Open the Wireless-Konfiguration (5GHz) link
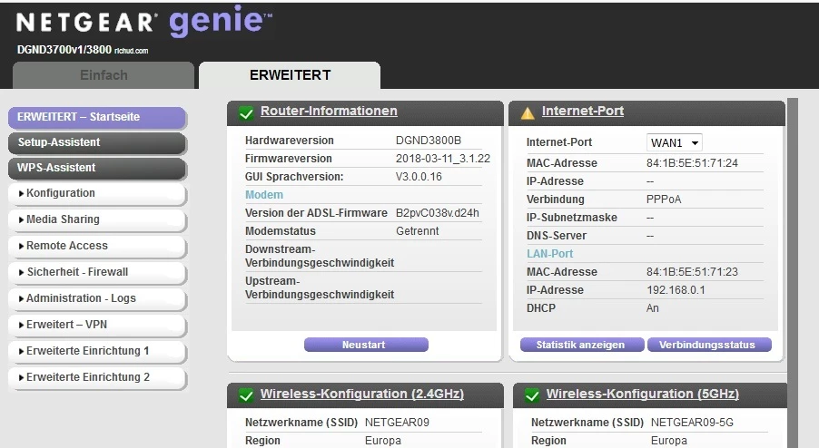Screen dimensions: 819x448 tap(643, 394)
